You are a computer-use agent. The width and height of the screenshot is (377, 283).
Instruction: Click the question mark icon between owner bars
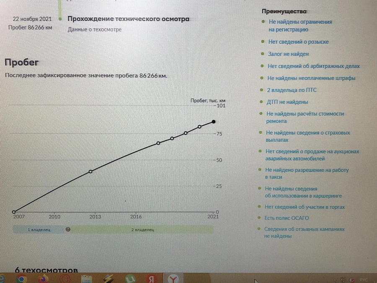pyautogui.click(x=68, y=230)
